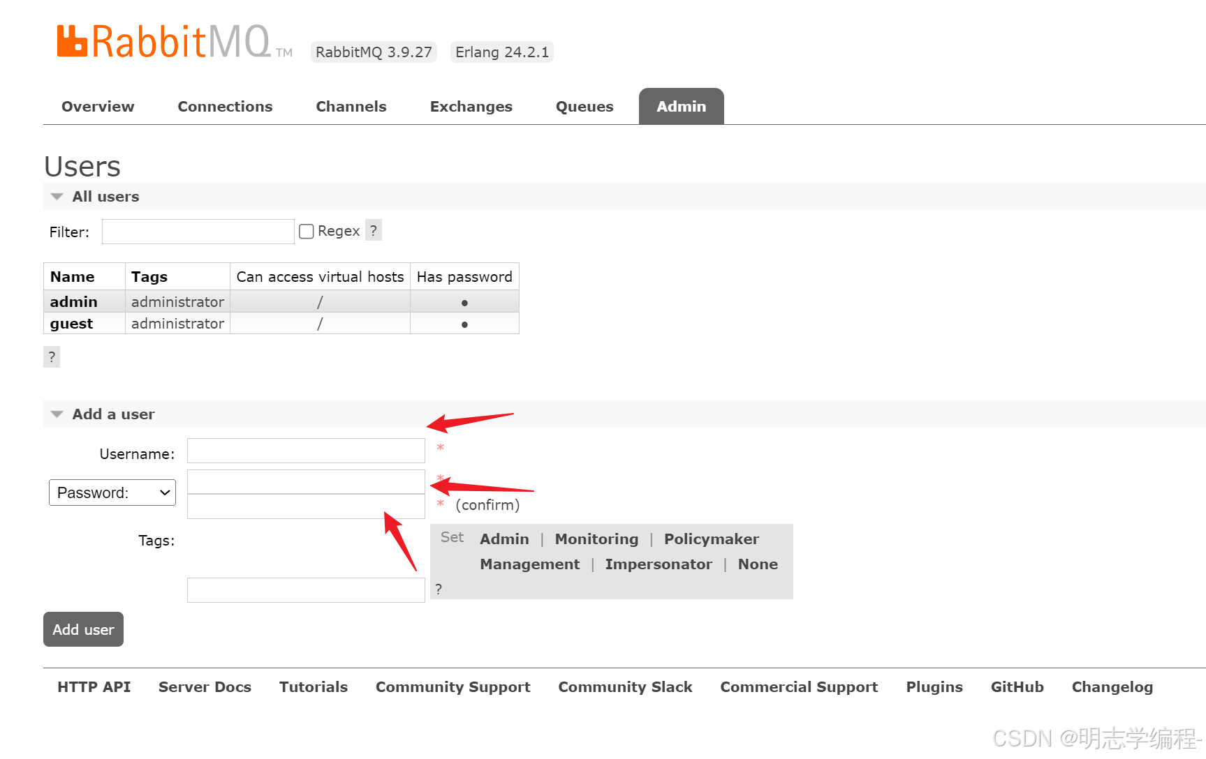Switch to the Queues tab
This screenshot has width=1206, height=759.
click(584, 107)
